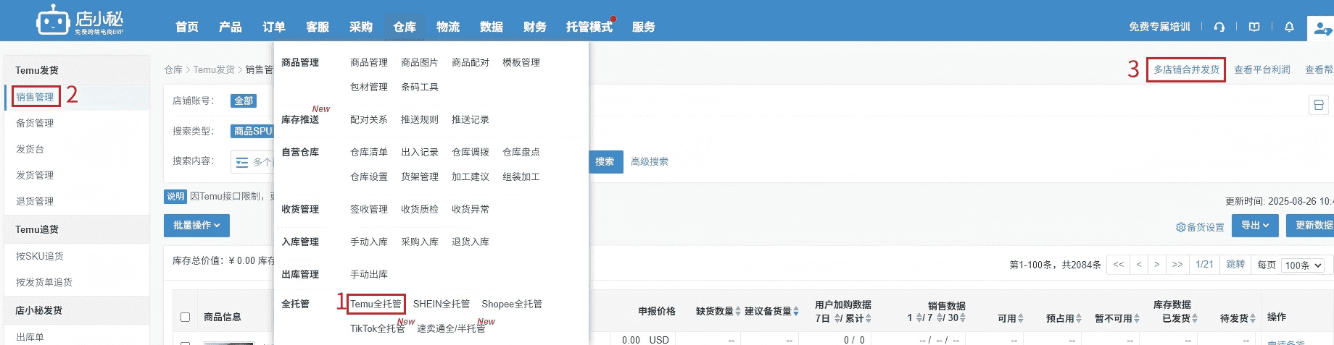Viewport: 1334px width, 345px height.
Task: Click the collapse filter panel icon
Action: (x=1319, y=105)
